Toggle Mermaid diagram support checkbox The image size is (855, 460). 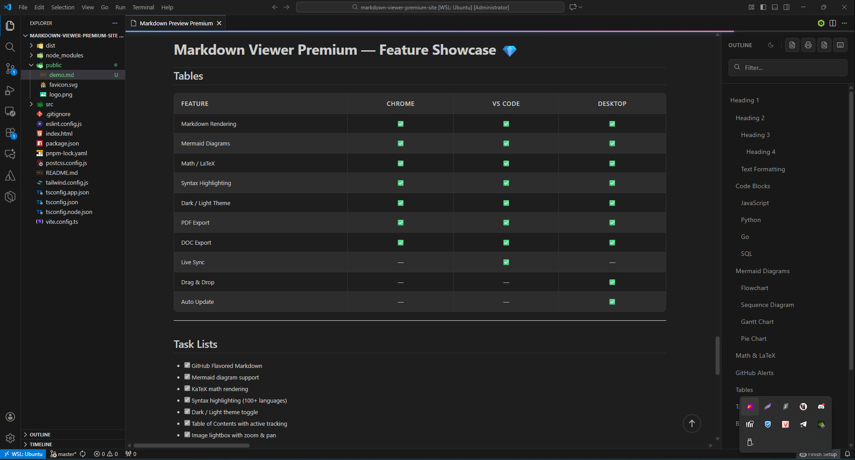[x=187, y=377]
